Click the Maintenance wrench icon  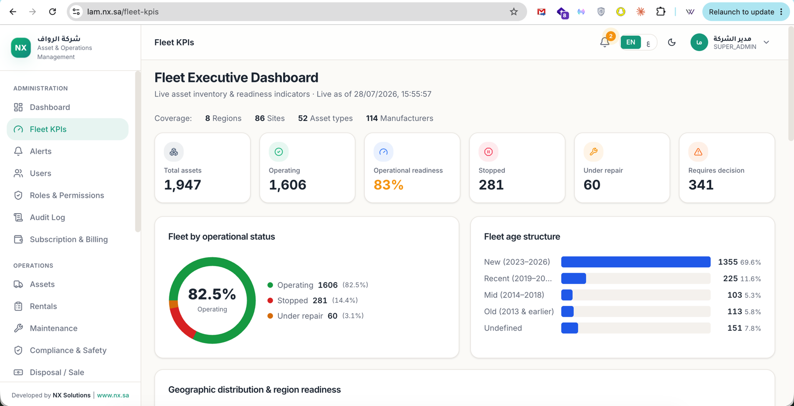(x=18, y=328)
